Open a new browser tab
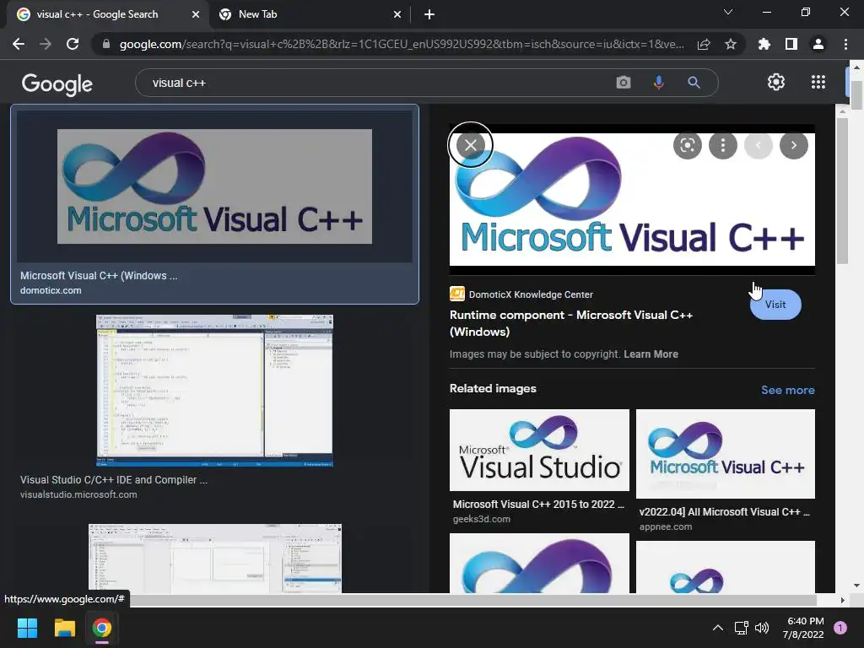This screenshot has height=648, width=864. tap(429, 14)
